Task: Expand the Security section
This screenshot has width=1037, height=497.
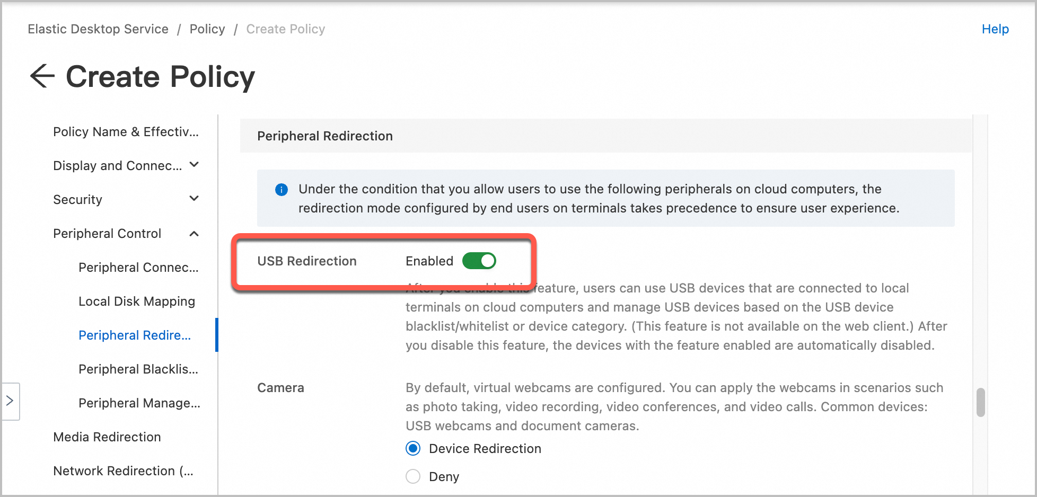Action: [x=195, y=199]
